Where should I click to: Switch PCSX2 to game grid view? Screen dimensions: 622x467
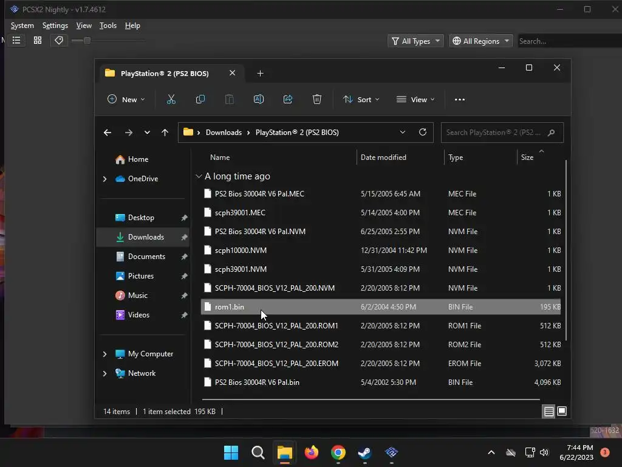coord(38,41)
